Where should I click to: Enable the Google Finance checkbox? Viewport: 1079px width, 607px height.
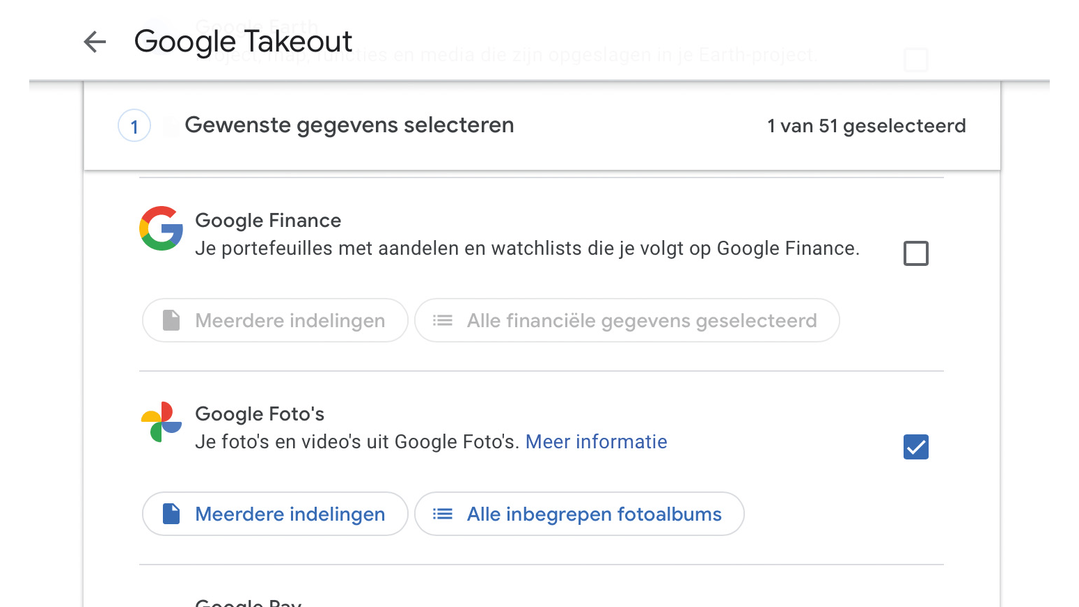916,253
